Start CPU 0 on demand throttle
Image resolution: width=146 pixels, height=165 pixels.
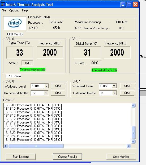[x=58, y=93]
